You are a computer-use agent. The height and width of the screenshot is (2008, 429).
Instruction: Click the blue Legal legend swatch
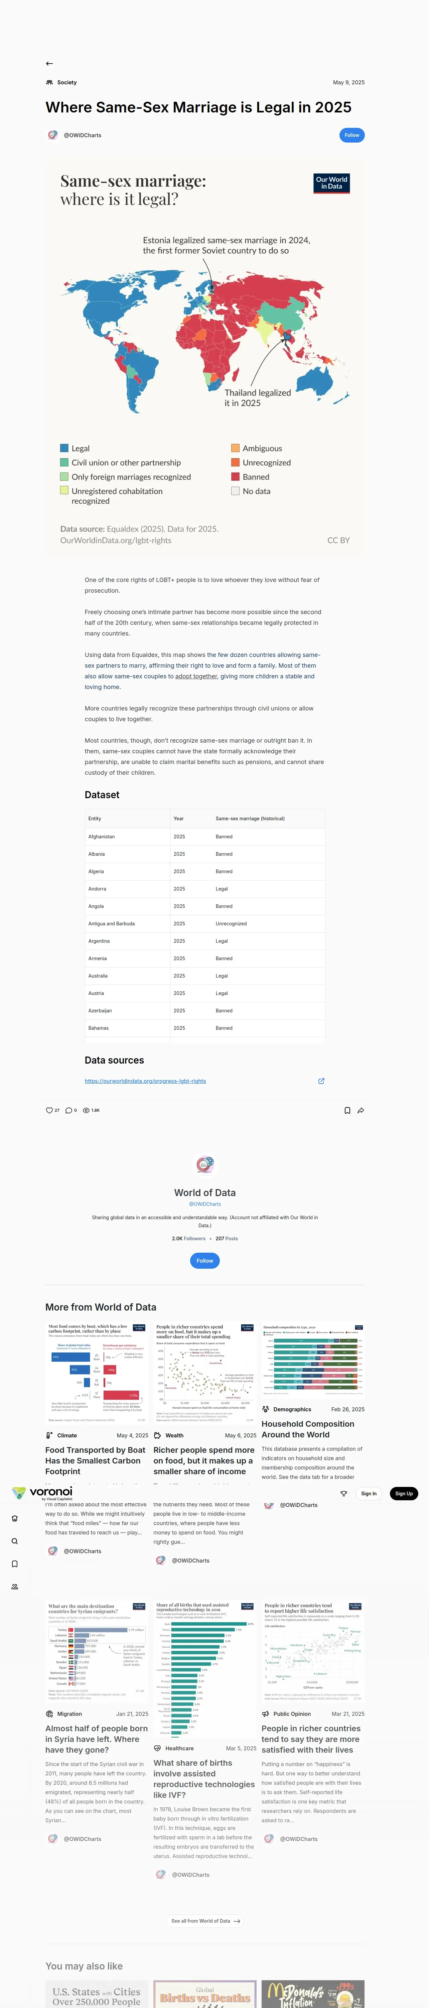tap(64, 448)
